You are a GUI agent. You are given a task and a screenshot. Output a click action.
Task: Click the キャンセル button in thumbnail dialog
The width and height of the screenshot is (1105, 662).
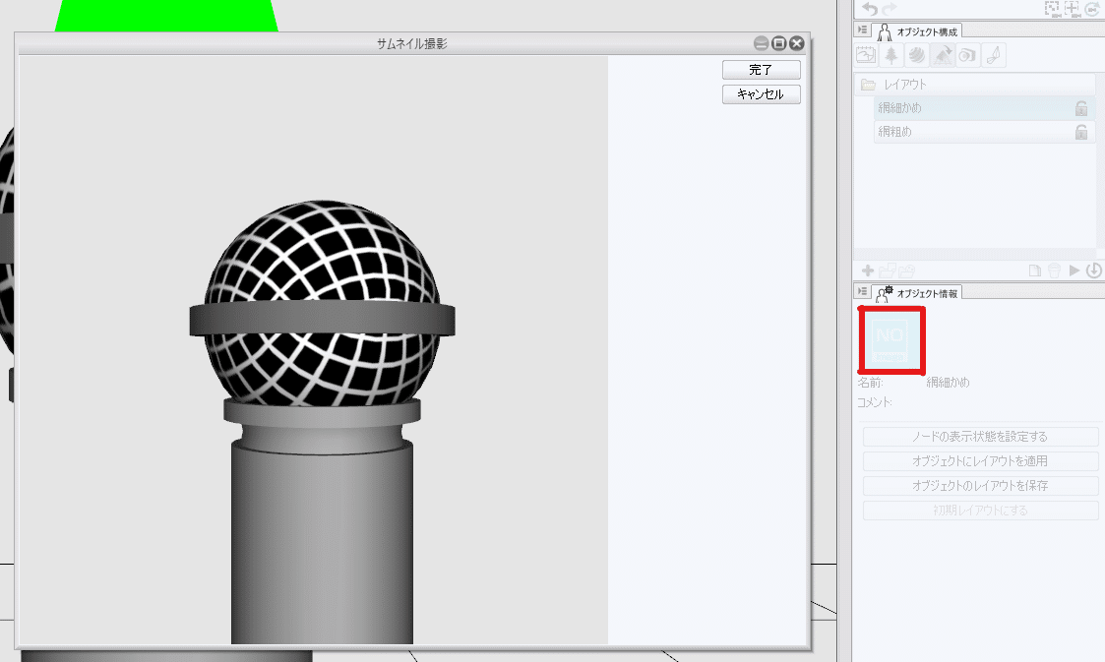tap(761, 94)
